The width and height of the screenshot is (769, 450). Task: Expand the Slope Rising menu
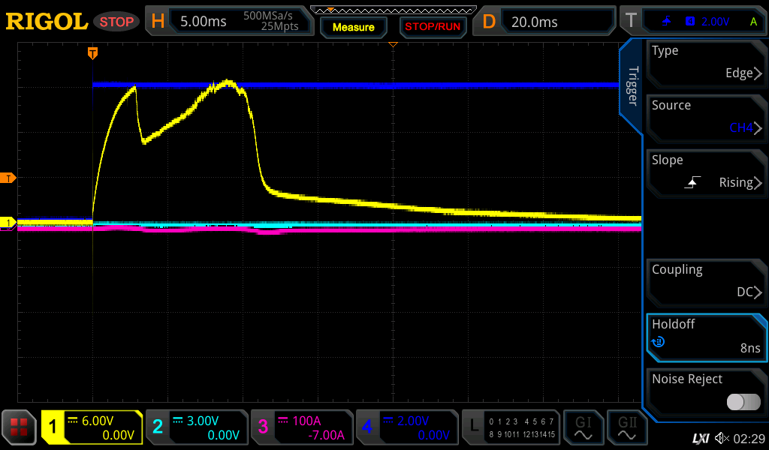coord(706,172)
